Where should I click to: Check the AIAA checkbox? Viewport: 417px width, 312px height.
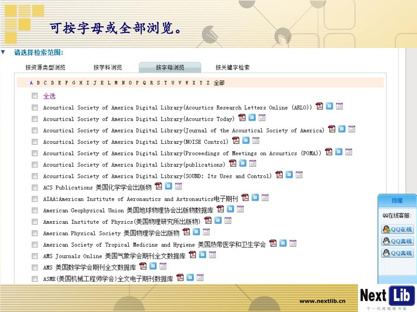(x=35, y=199)
